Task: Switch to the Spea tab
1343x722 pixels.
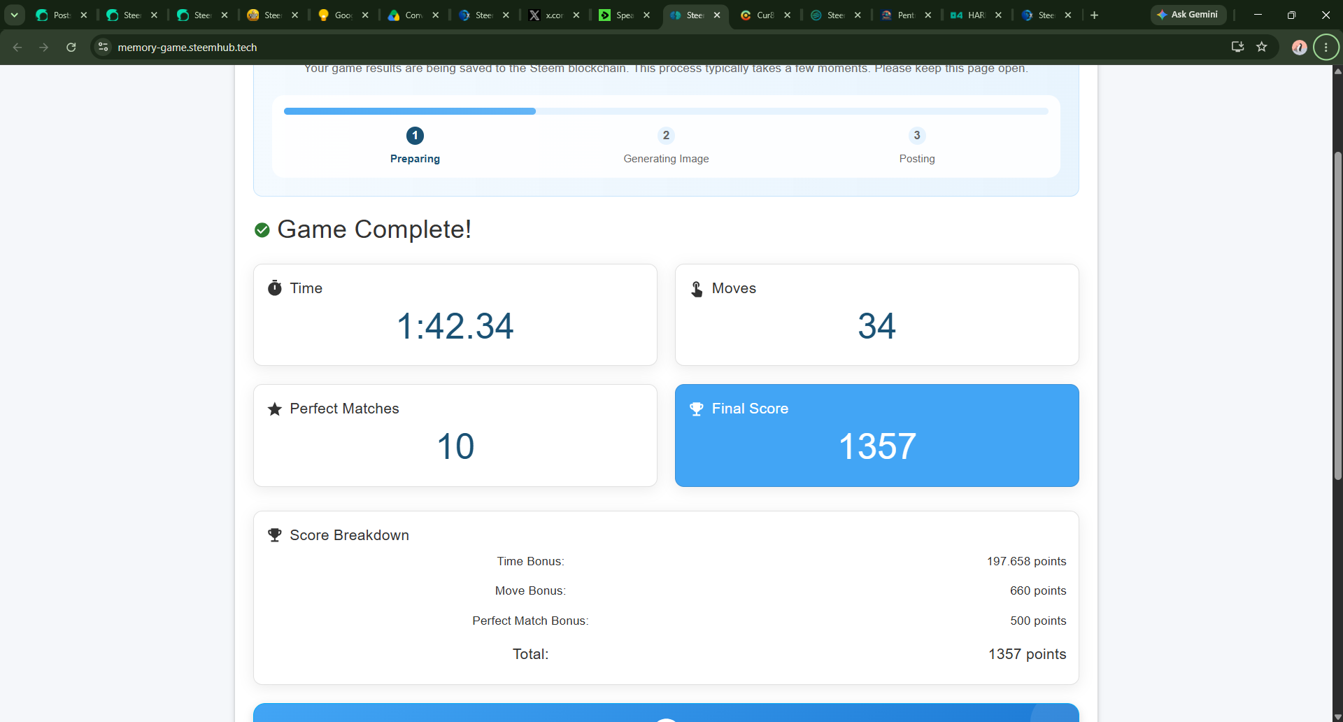Action: point(624,15)
